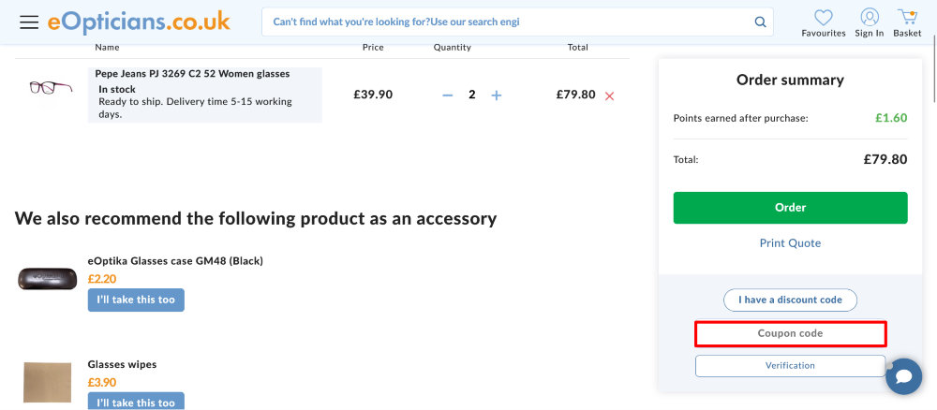Open Pepe Jeans glasses thumbnail
The height and width of the screenshot is (410, 937).
51,88
